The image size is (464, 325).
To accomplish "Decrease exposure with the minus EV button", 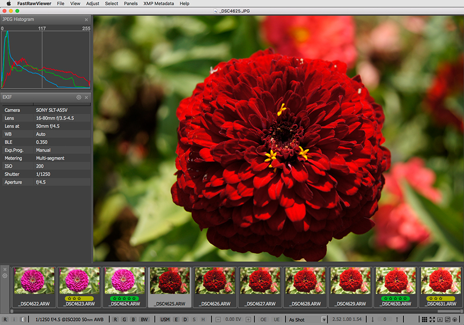I will coord(218,320).
